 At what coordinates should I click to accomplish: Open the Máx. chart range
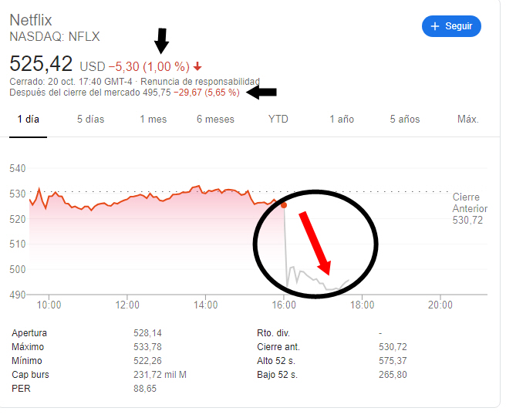pos(467,120)
